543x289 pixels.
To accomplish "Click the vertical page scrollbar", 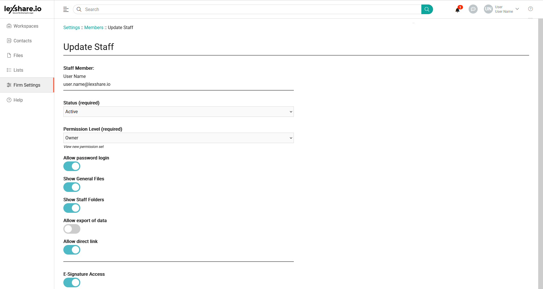I will pyautogui.click(x=540, y=141).
